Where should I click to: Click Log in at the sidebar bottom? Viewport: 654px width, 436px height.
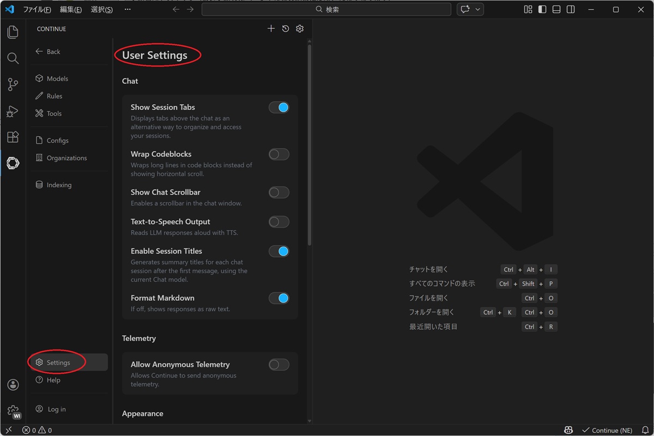pyautogui.click(x=56, y=409)
